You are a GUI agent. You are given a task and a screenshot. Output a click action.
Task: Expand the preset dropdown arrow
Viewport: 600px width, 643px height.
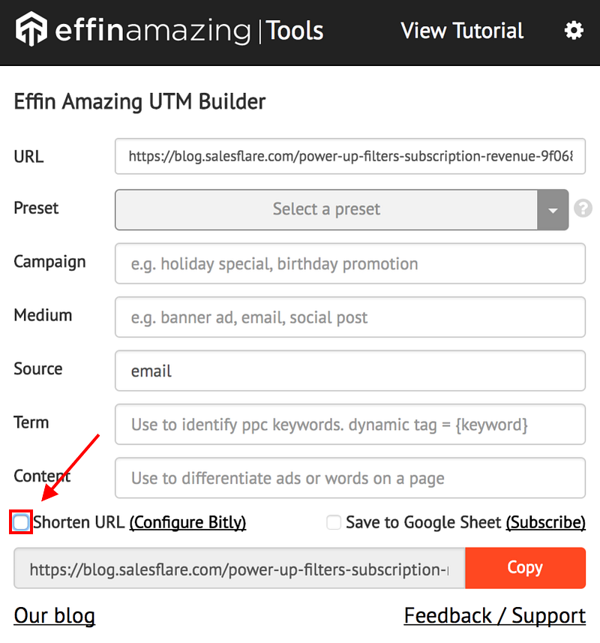553,209
